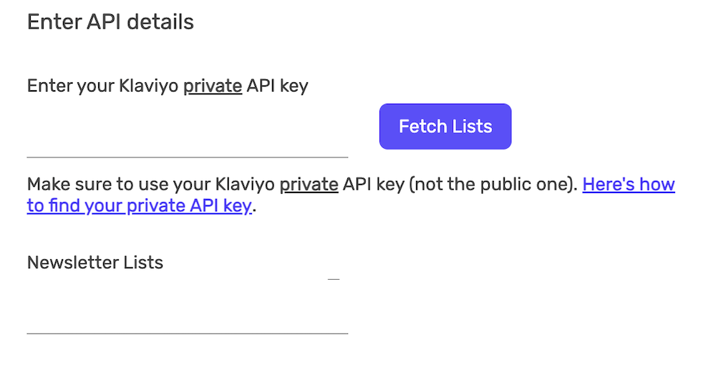716x372 pixels.
Task: Click the "Enter API details" heading
Action: tap(110, 22)
